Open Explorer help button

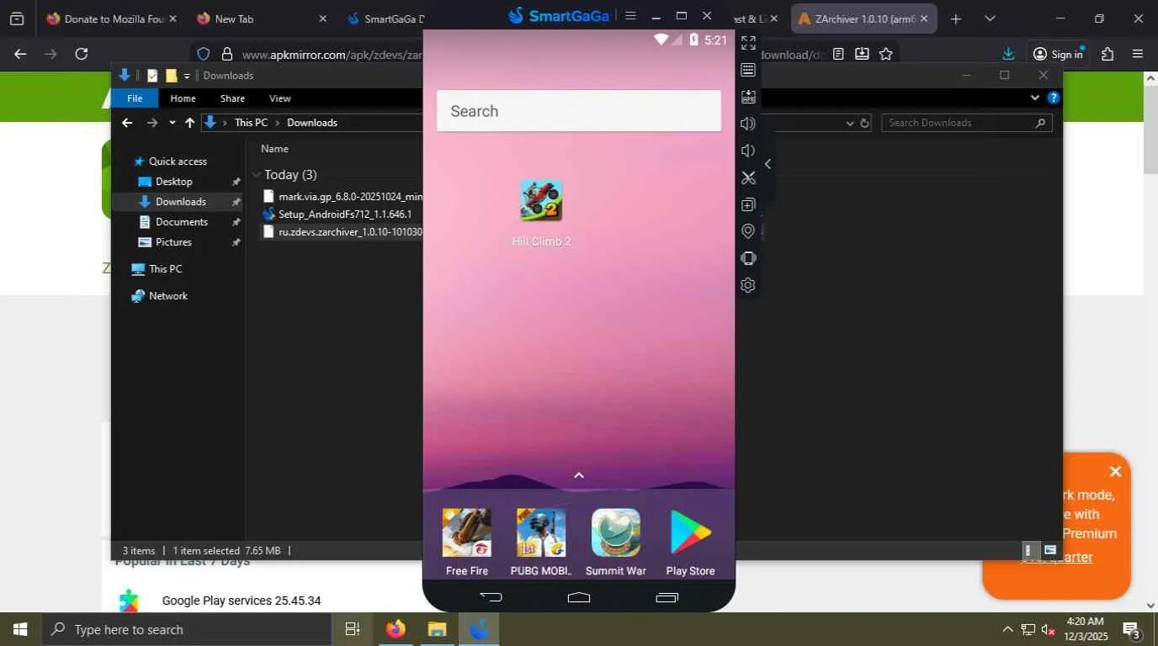[1053, 98]
